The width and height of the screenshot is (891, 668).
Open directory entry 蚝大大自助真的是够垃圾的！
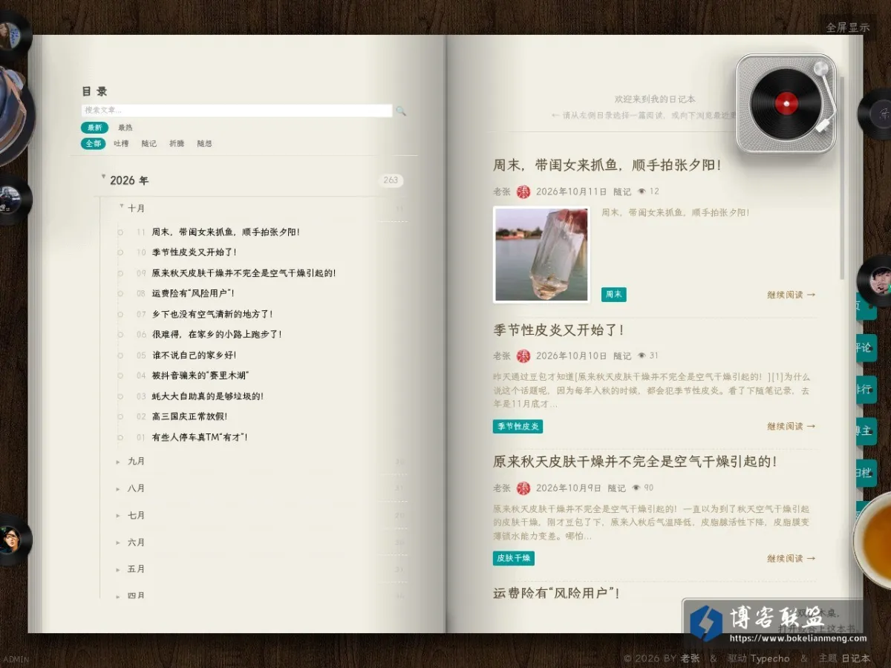(208, 396)
